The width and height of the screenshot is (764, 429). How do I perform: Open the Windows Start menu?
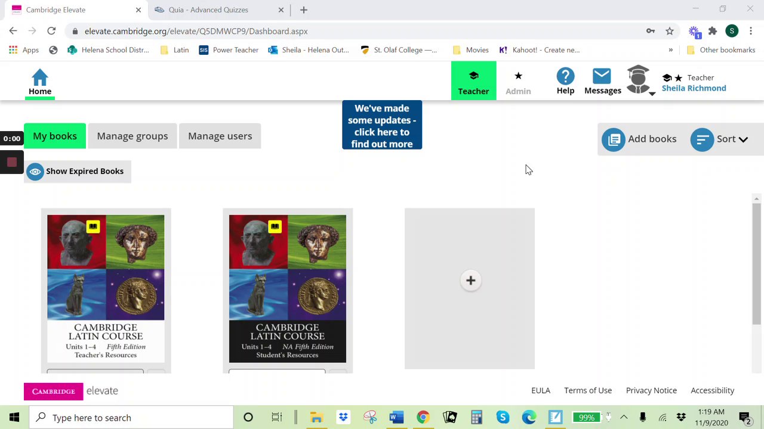tap(14, 418)
